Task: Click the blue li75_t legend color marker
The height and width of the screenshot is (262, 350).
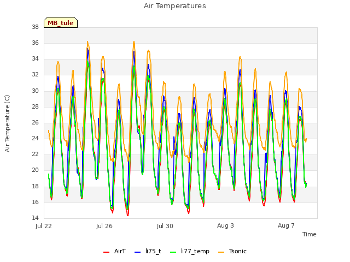Action: 138,252
